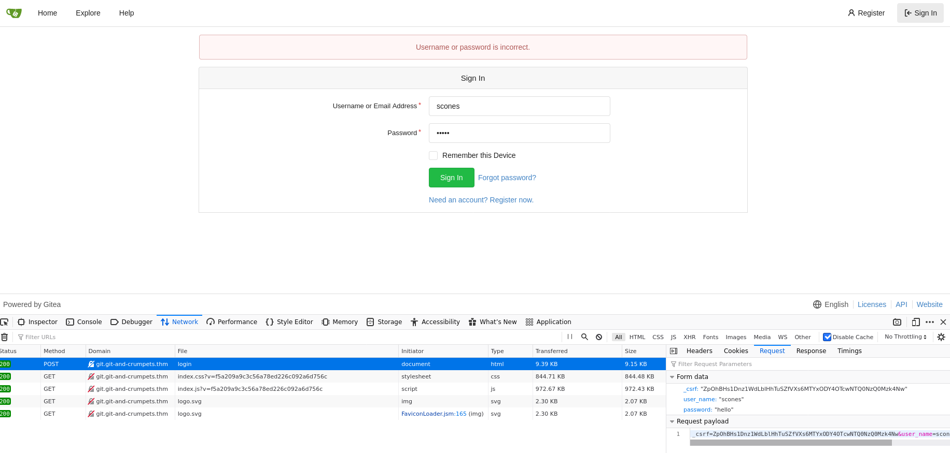950x453 pixels.
Task: Open the No Throttling dropdown
Action: tap(905, 337)
